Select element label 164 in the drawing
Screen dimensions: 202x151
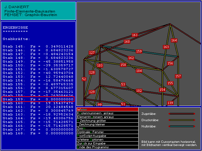[174, 41]
